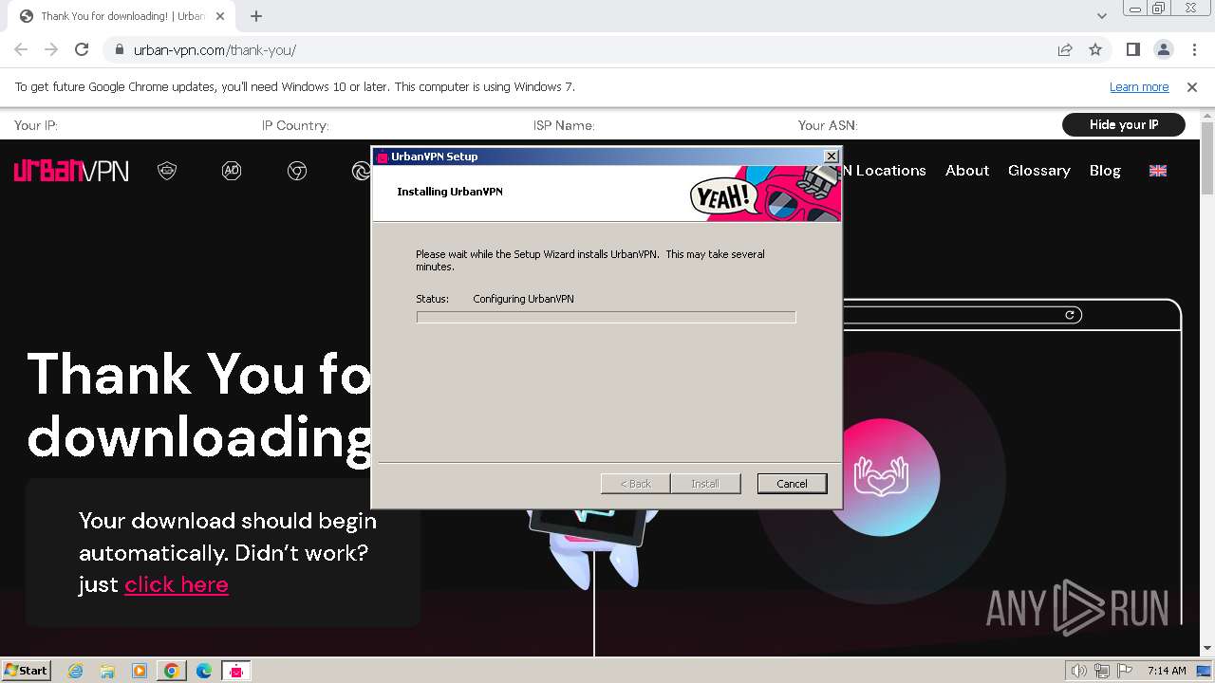Viewport: 1215px width, 683px height.
Task: Open Microsoft Edge from taskbar
Action: pyautogui.click(x=203, y=671)
